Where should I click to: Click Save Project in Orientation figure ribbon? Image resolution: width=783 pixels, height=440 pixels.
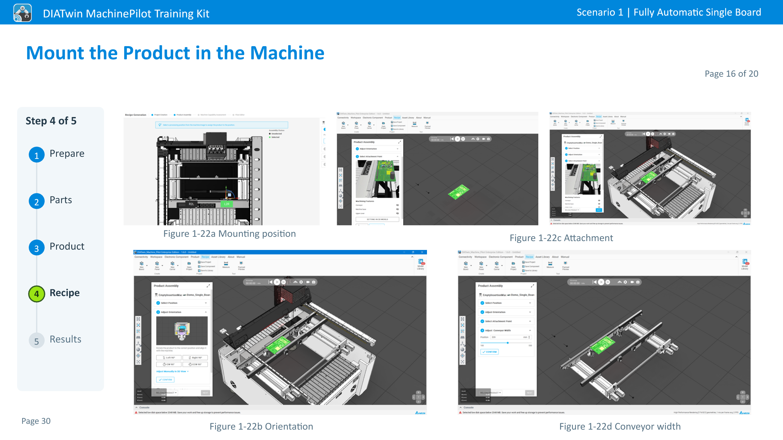click(205, 262)
